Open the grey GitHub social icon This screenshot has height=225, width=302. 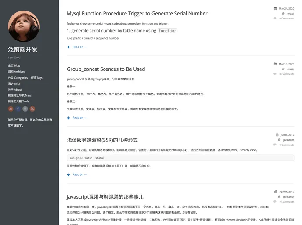pyautogui.click(x=25, y=109)
